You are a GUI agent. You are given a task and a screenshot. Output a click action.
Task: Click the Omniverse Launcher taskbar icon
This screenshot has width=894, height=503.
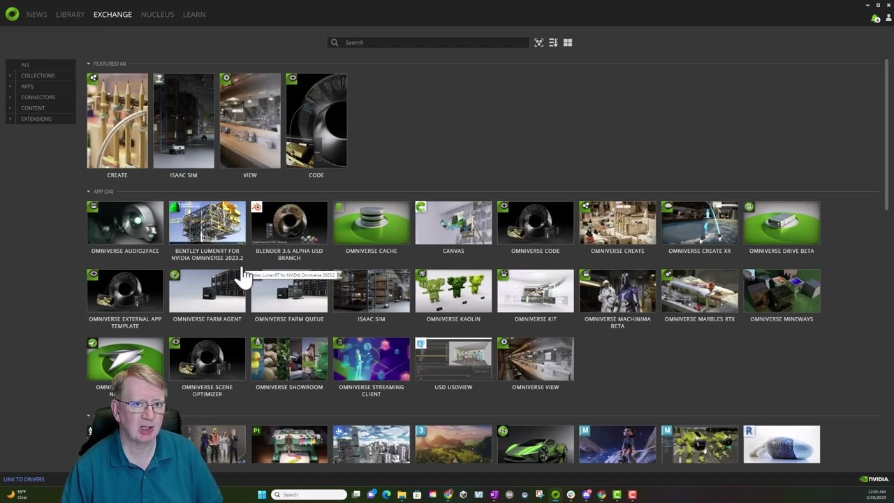[x=555, y=495]
